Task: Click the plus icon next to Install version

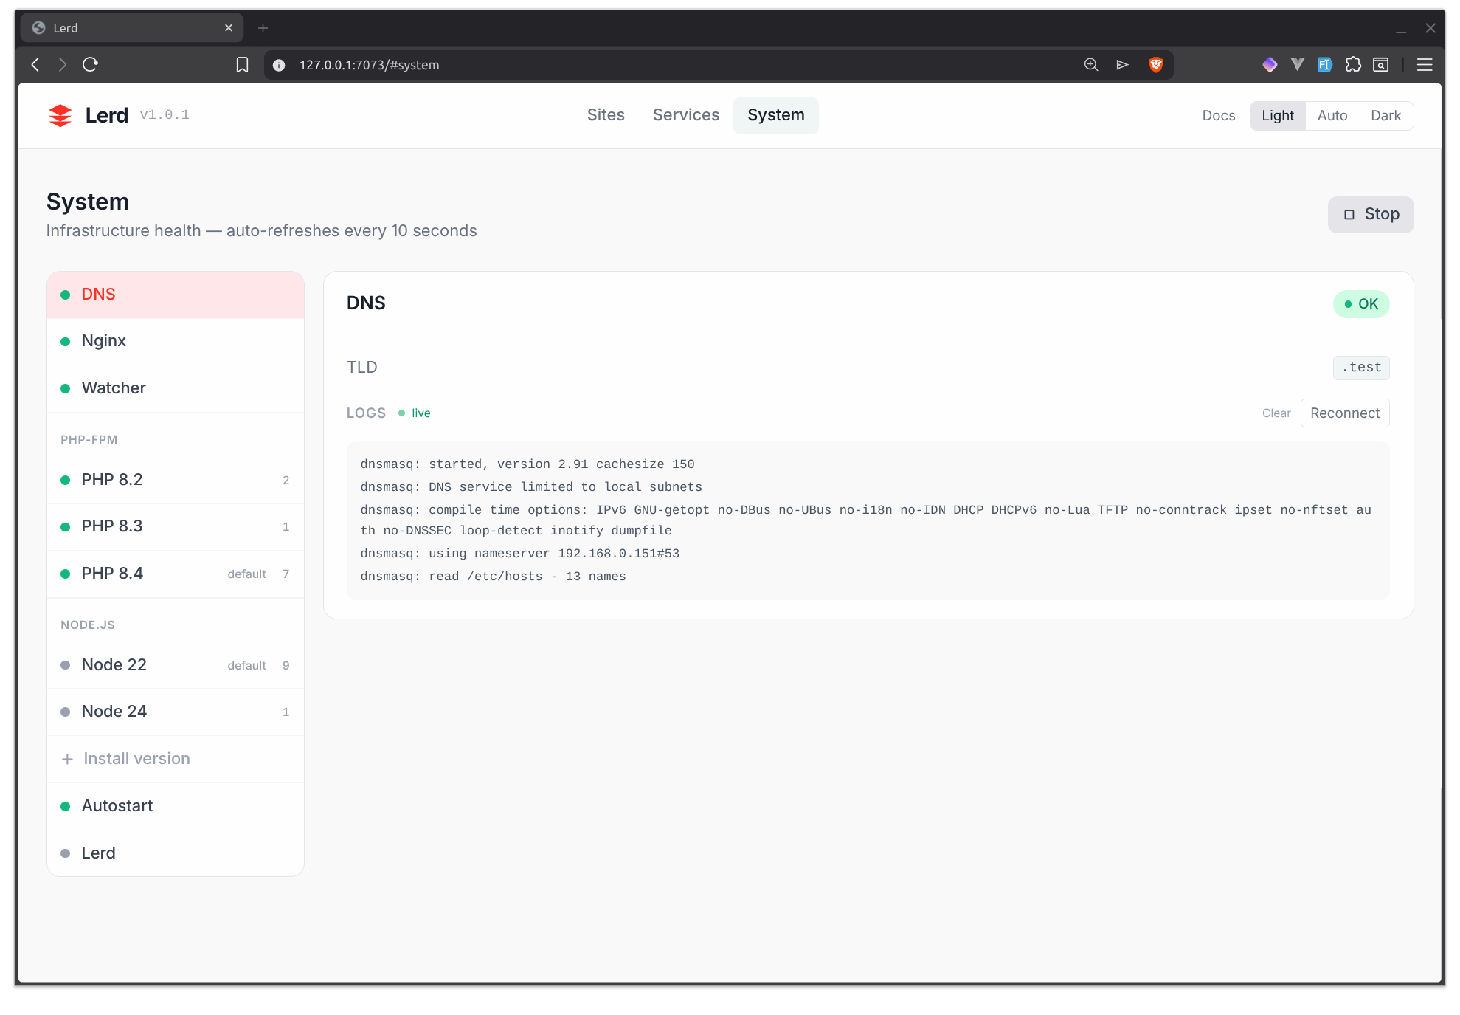Action: (66, 759)
